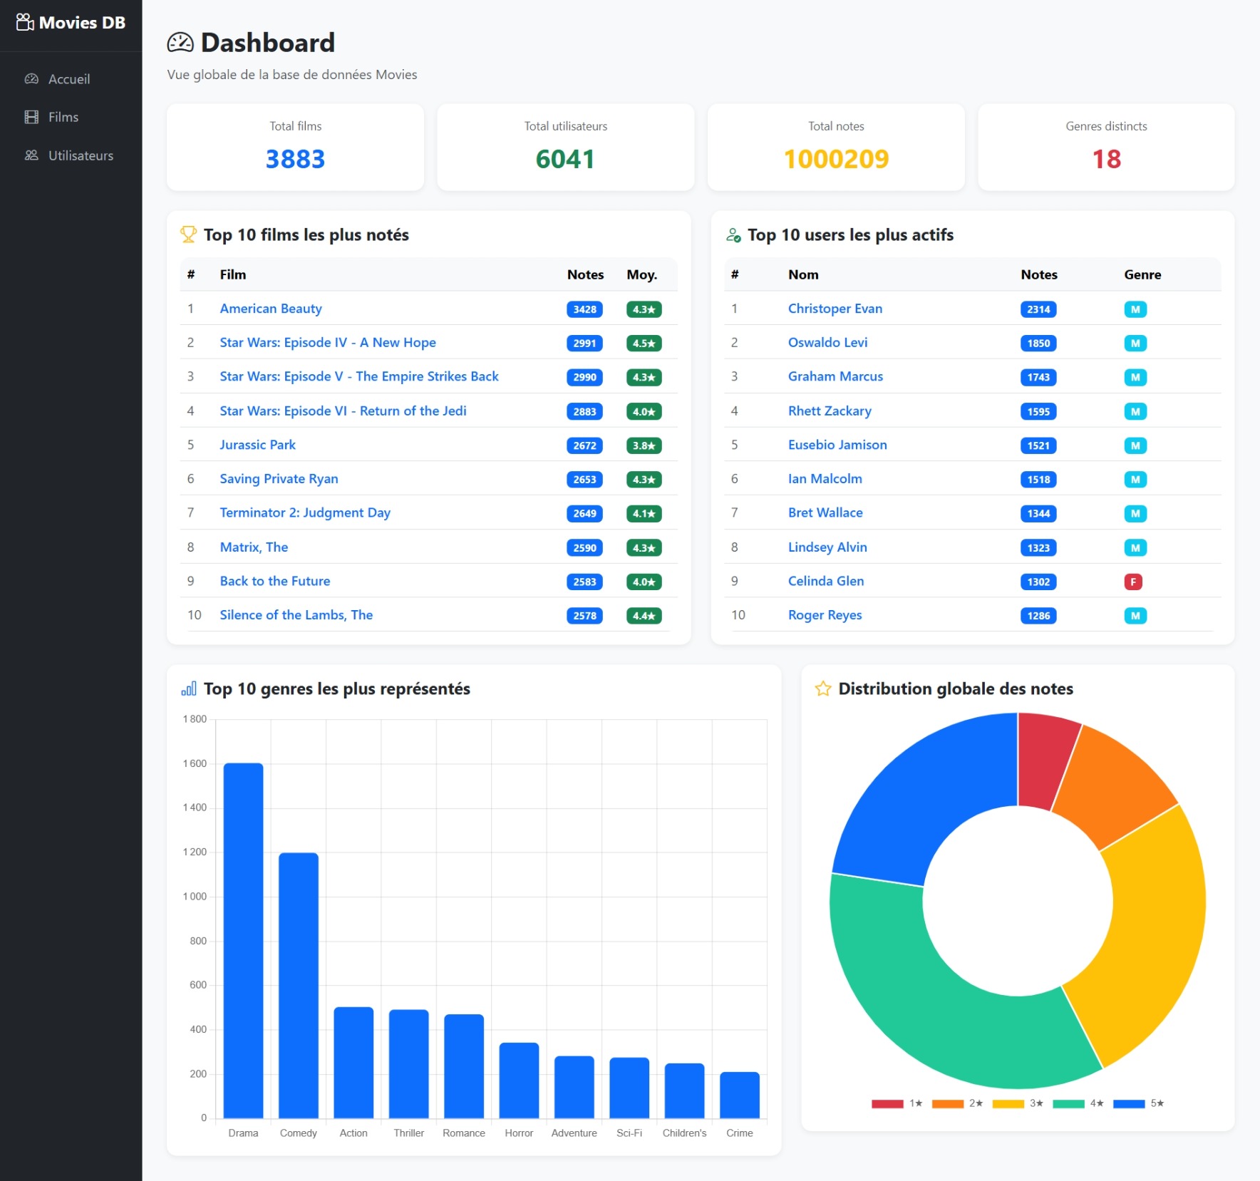Open user Ian Malcolm profile link
The image size is (1260, 1181).
pos(825,479)
